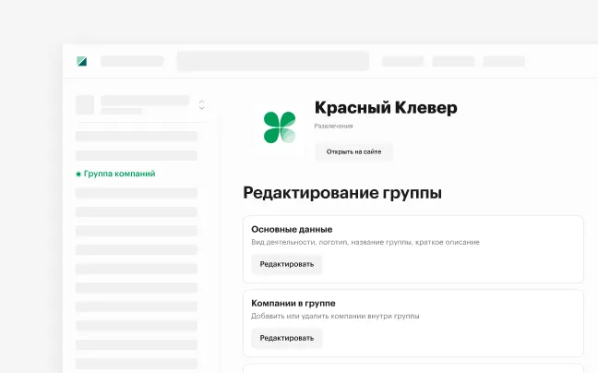Click the Редактирование группы heading
The image size is (598, 373).
click(x=342, y=193)
